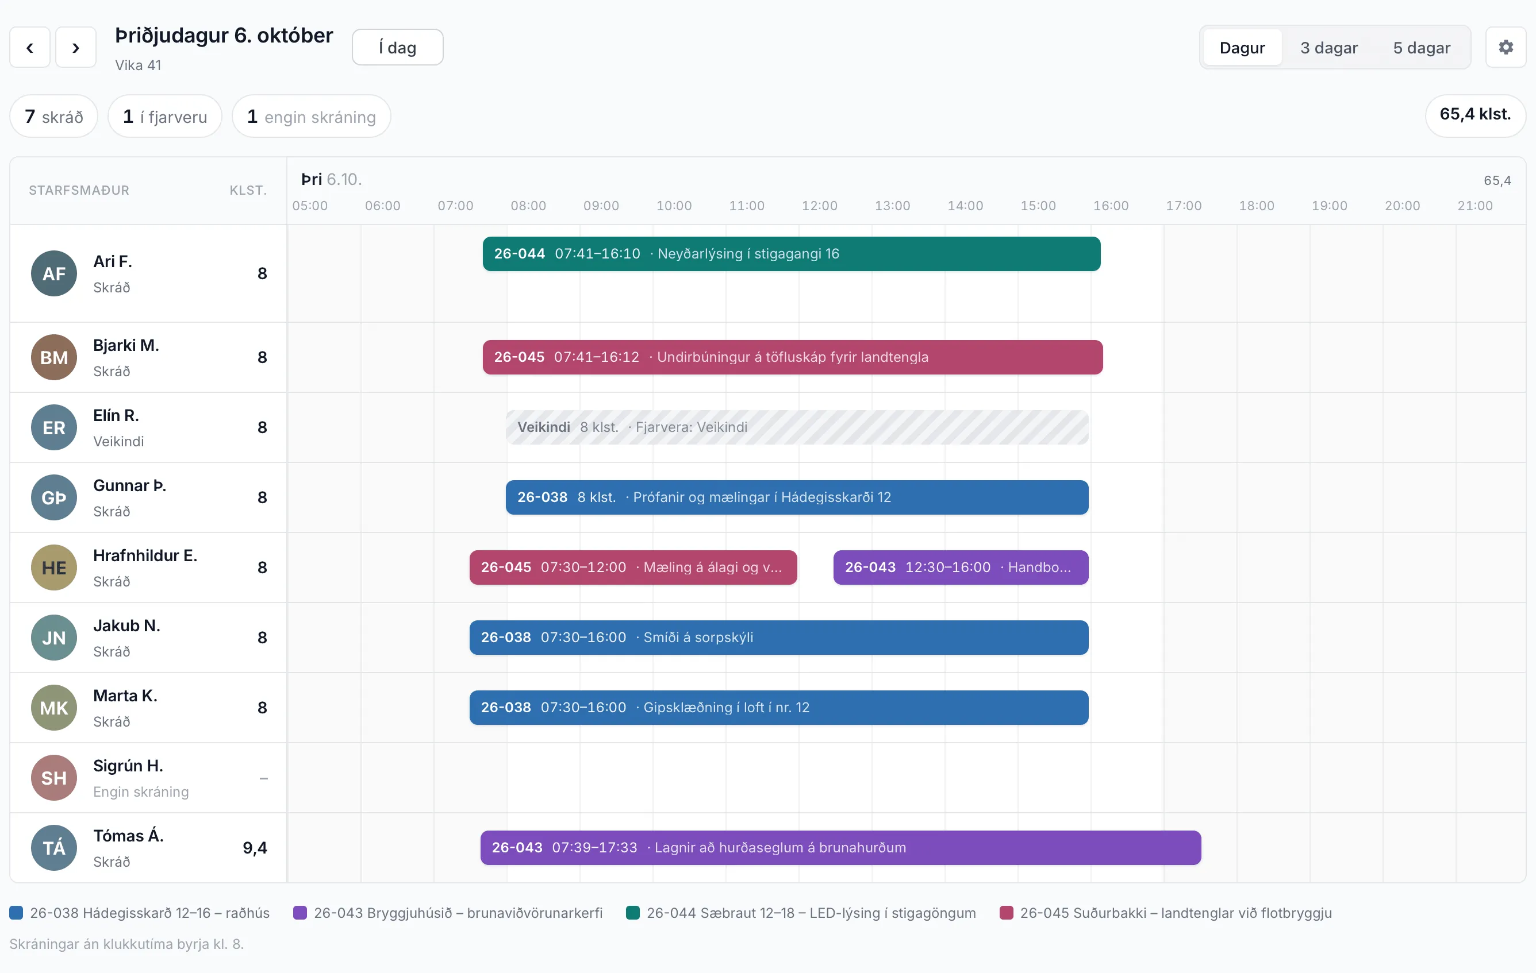
Task: Click the BM avatar for Bjarki M.
Action: [x=54, y=357]
